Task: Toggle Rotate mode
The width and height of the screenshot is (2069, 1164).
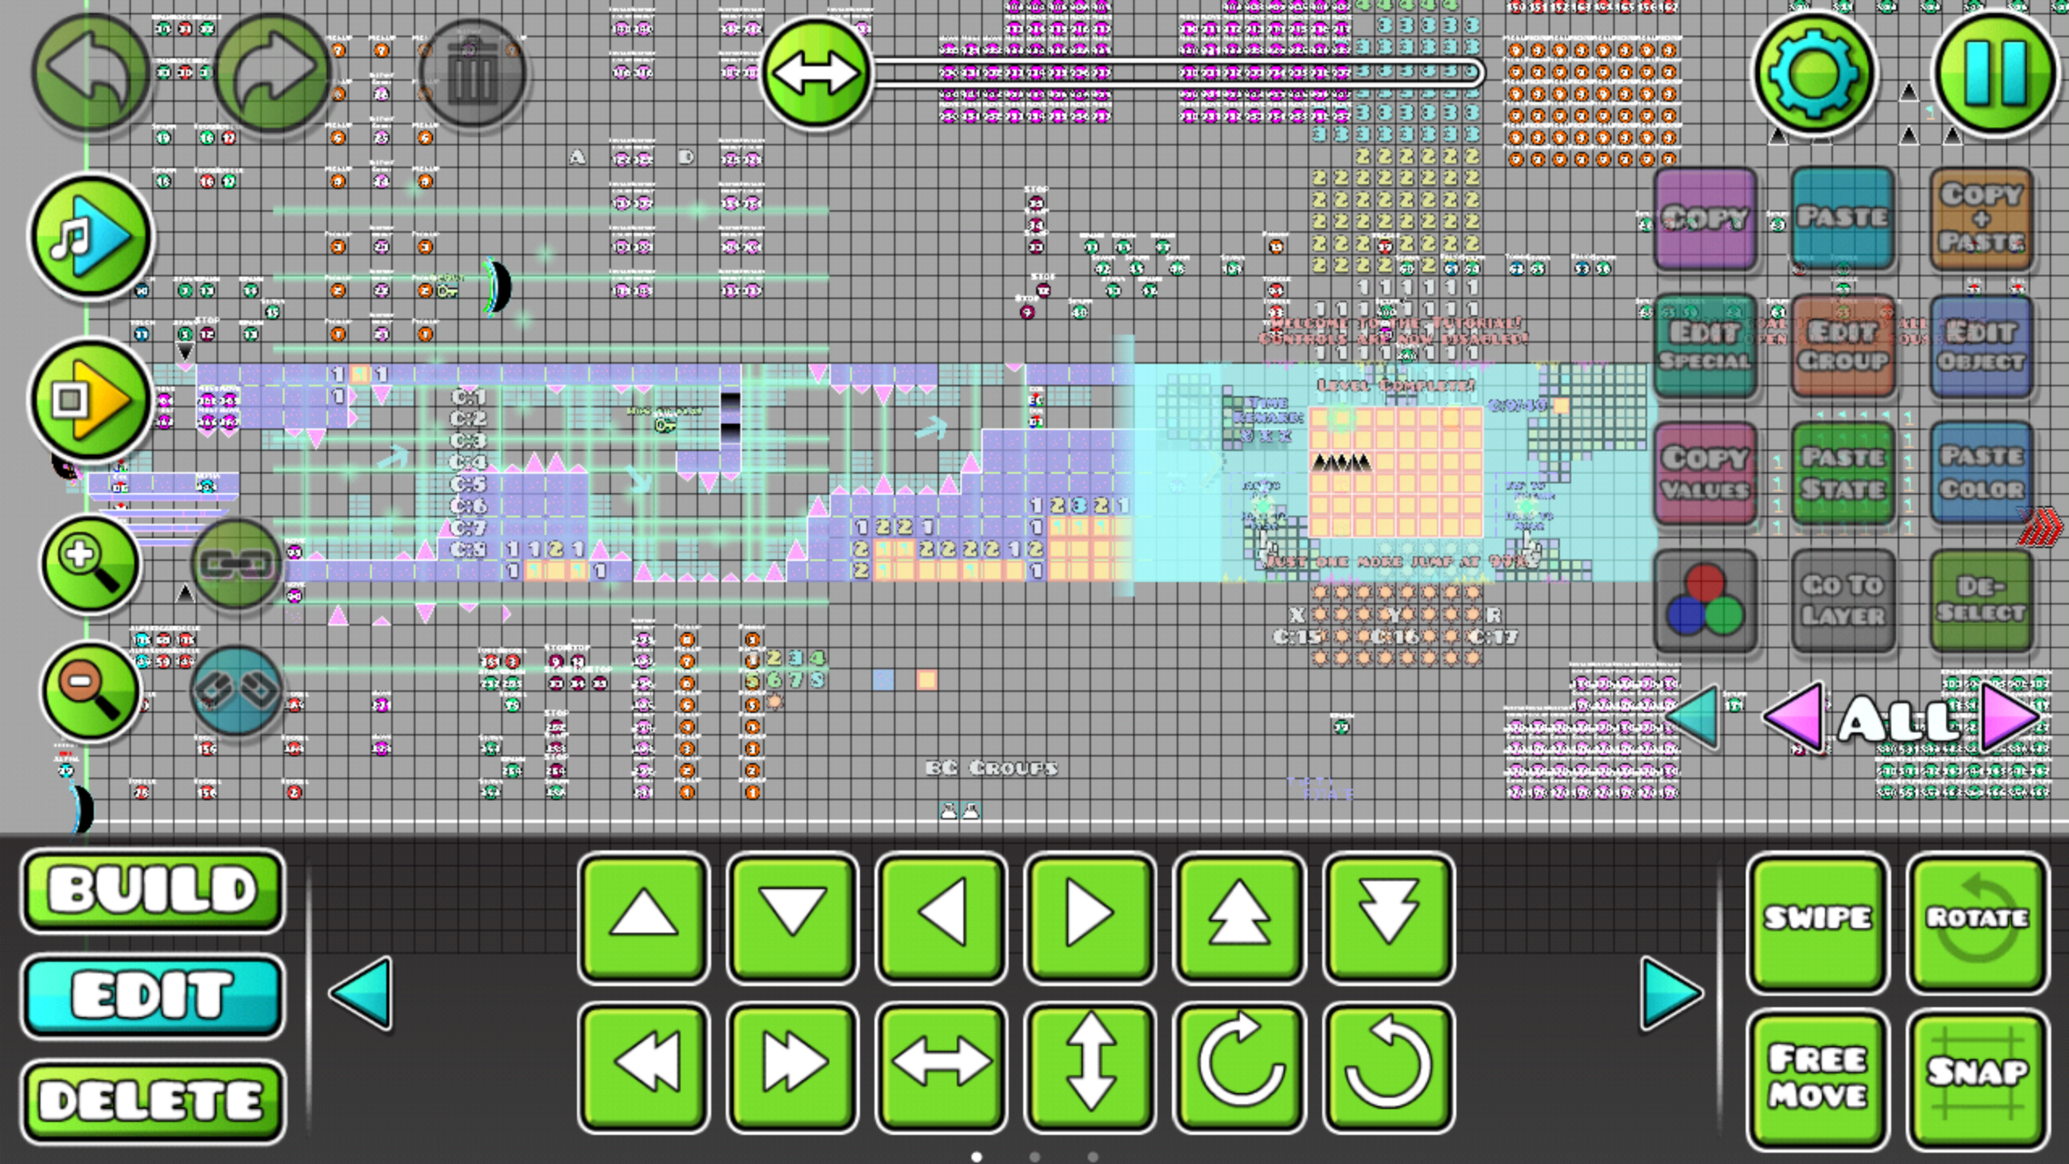Action: coord(1977,925)
